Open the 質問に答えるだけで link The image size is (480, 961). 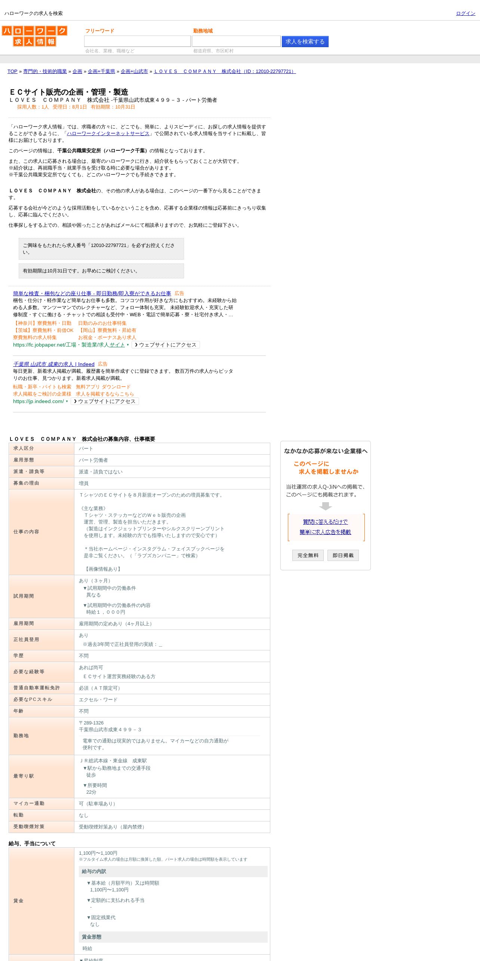pos(325,522)
